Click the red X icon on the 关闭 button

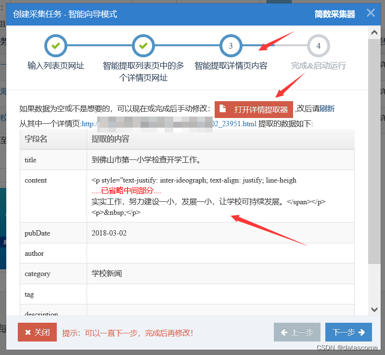[x=28, y=332]
